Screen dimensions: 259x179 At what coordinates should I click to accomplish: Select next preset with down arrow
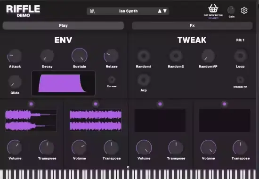tap(165, 11)
